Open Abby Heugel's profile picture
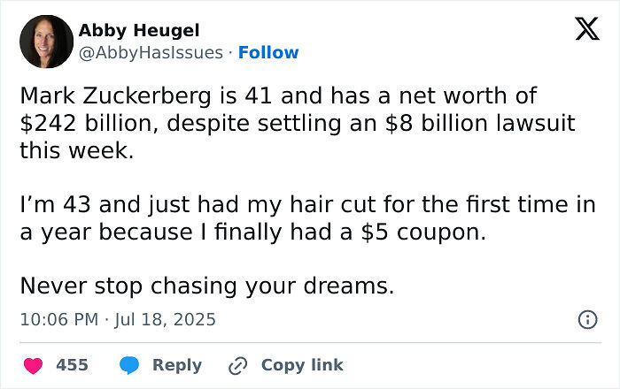 point(44,42)
